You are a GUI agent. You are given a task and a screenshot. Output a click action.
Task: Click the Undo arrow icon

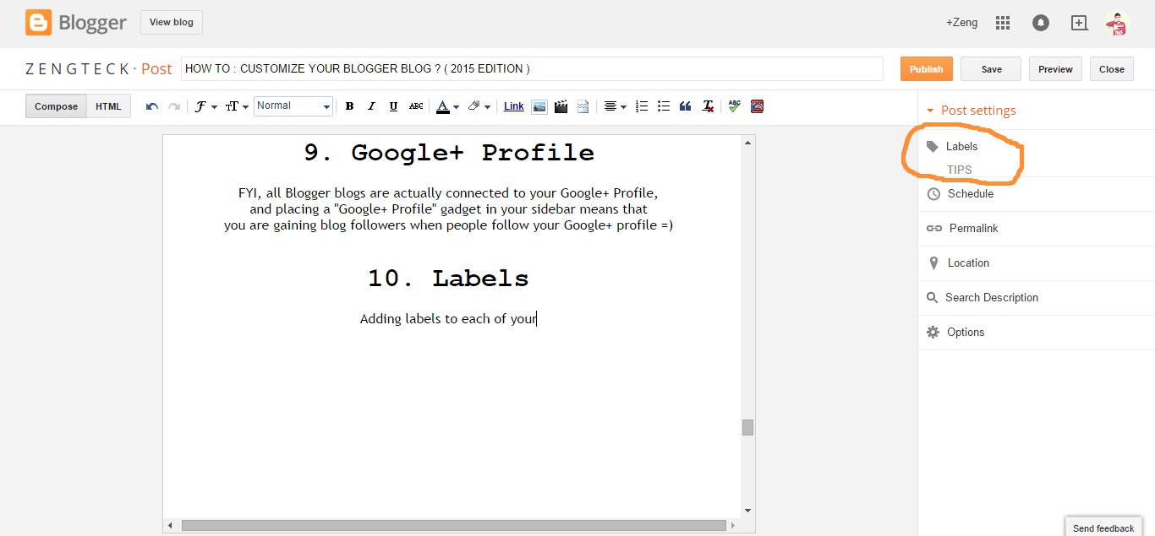coord(152,106)
